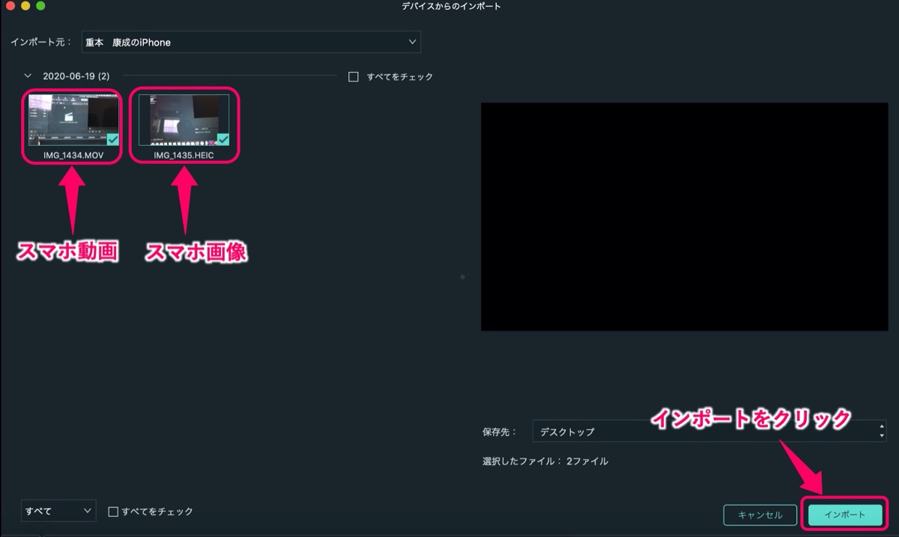
Task: Open the すべて file type filter dropdown
Action: point(58,511)
